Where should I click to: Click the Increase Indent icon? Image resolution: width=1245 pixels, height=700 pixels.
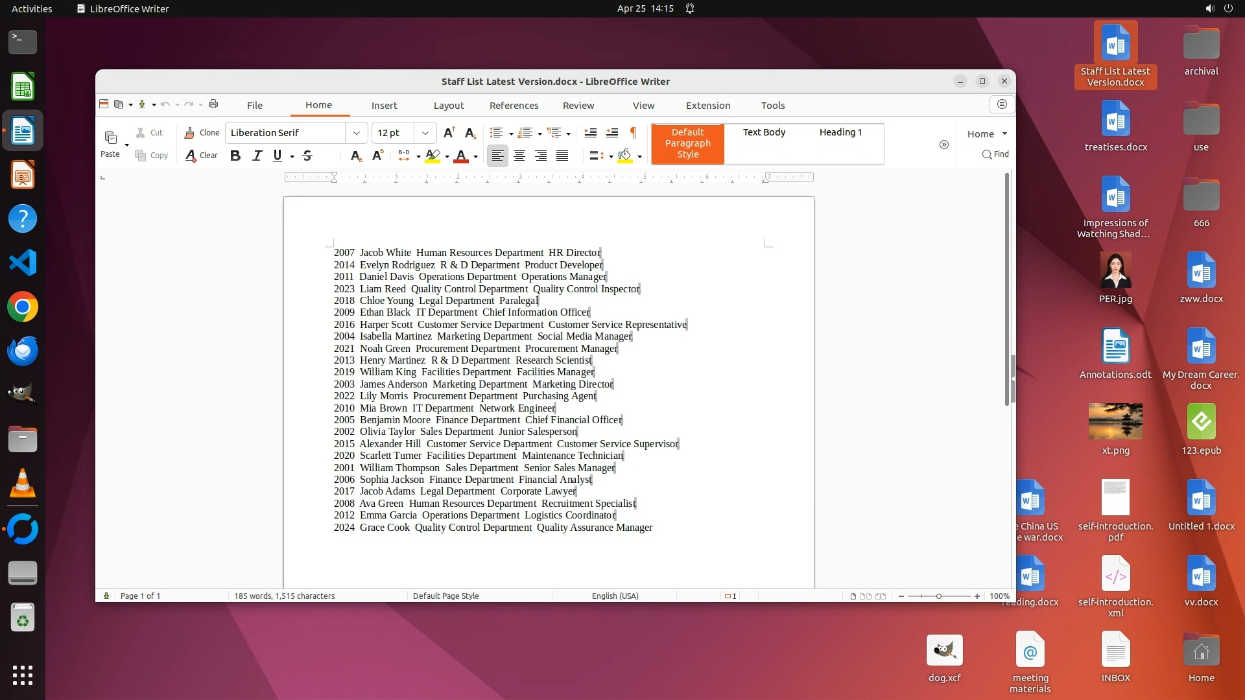[x=590, y=133]
